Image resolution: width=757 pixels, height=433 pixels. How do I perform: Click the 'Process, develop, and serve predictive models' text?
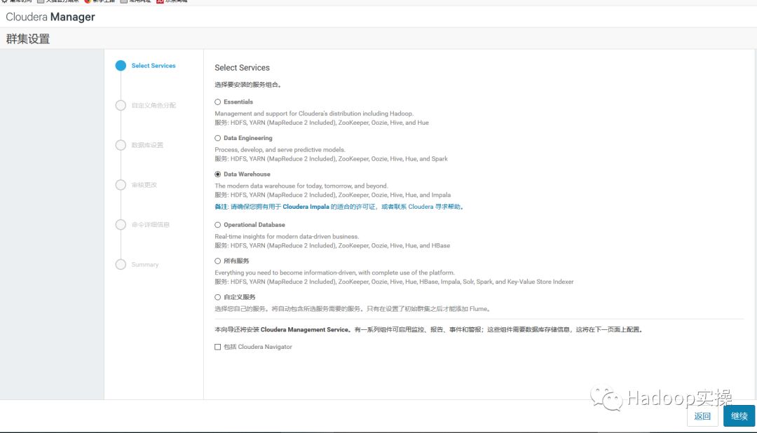point(280,150)
